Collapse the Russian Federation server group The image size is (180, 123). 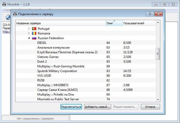[29, 38]
